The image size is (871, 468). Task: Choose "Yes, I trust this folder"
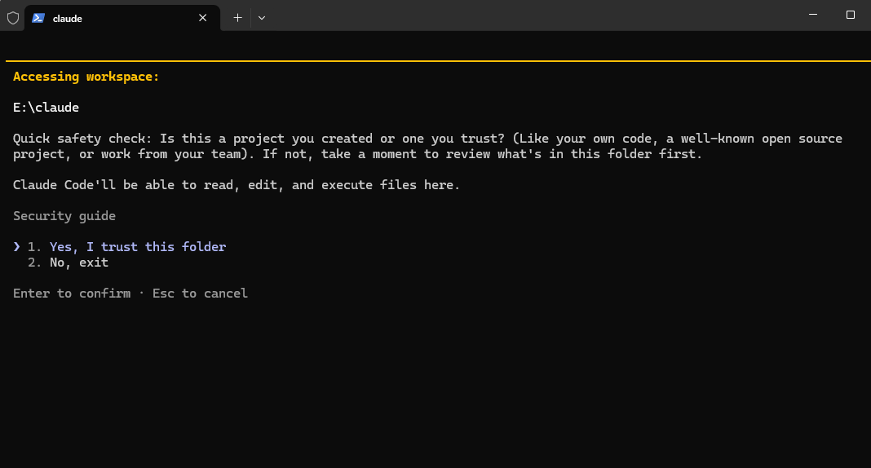pos(137,247)
